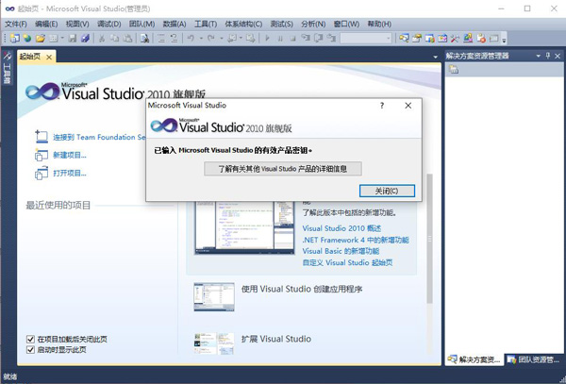Switch to the Team Explorer bottom tab
This screenshot has height=384, width=566.
534,359
